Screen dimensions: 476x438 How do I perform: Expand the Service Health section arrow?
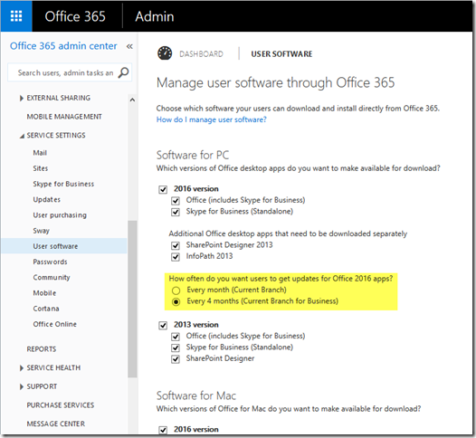21,368
